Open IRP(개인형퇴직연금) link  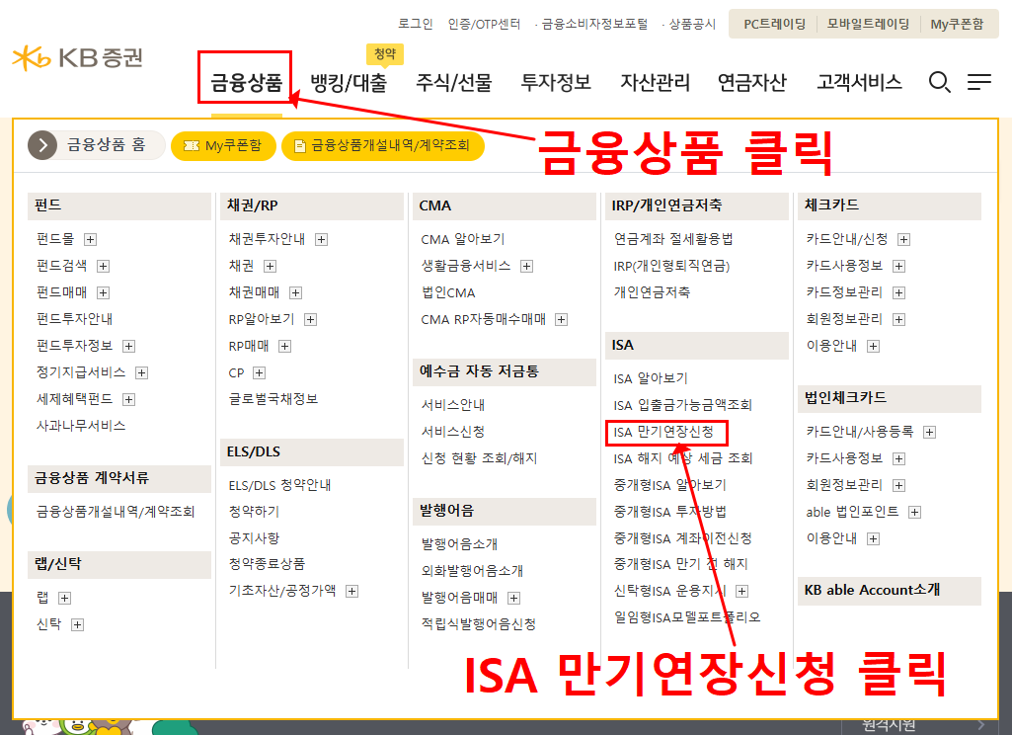pyautogui.click(x=671, y=266)
